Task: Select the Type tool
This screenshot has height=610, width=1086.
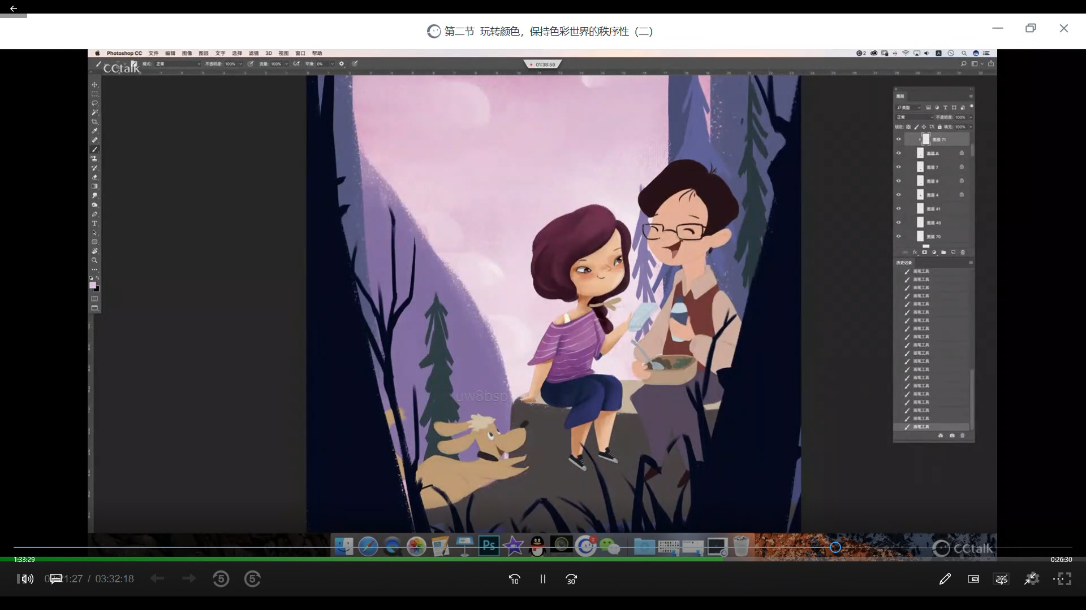Action: pyautogui.click(x=94, y=224)
